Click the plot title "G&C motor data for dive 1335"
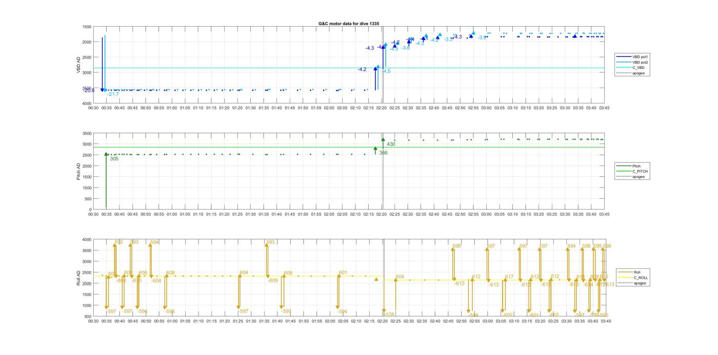Image resolution: width=718 pixels, height=355 pixels. pos(349,24)
